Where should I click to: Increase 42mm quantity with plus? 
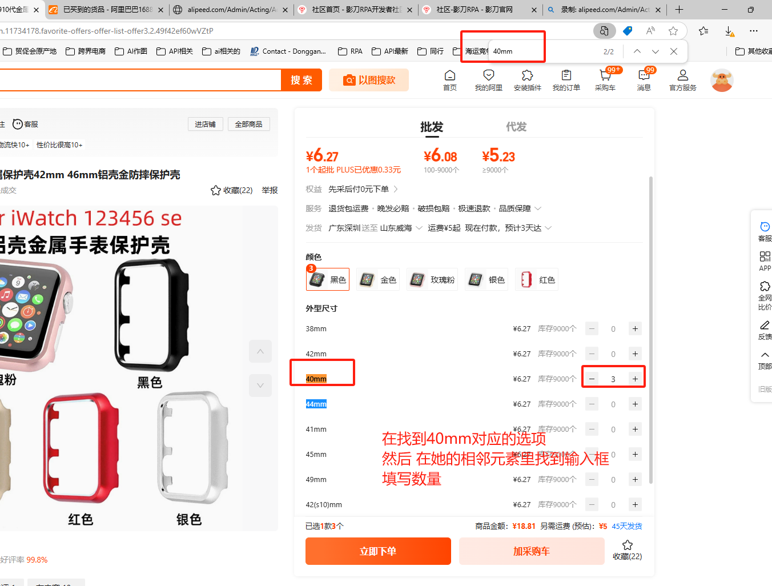point(635,354)
